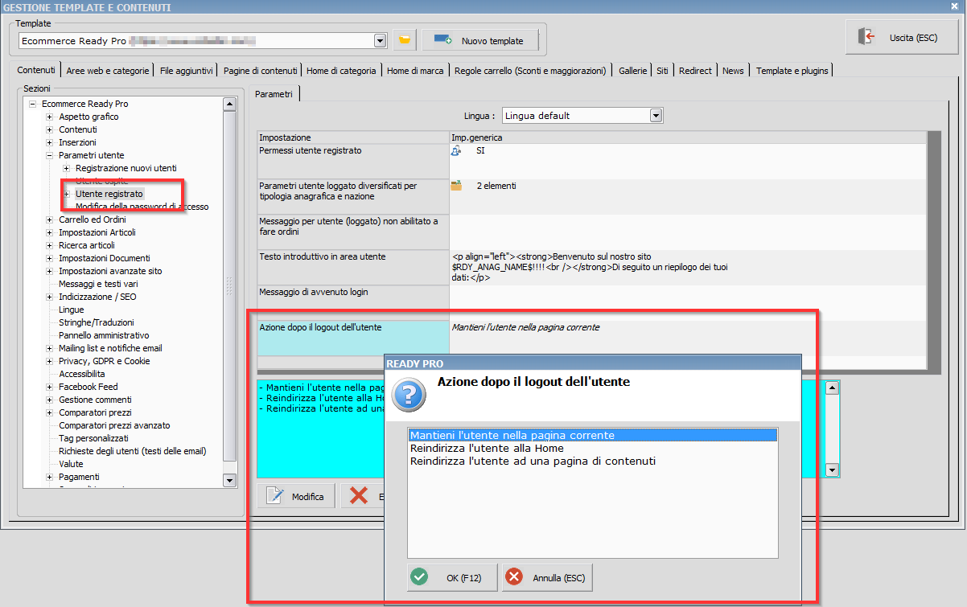Open the Siti tab

point(662,71)
